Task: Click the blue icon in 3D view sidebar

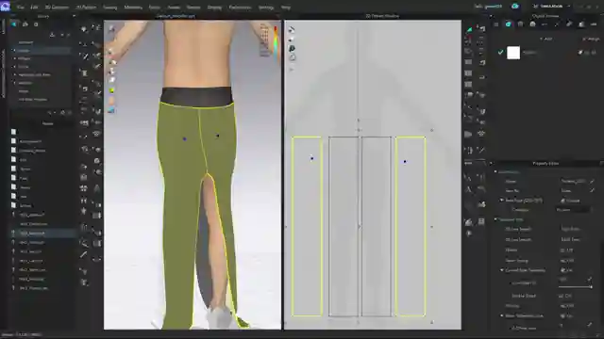Action: tap(111, 111)
